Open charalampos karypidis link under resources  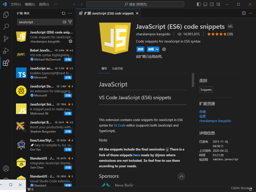(x=215, y=121)
